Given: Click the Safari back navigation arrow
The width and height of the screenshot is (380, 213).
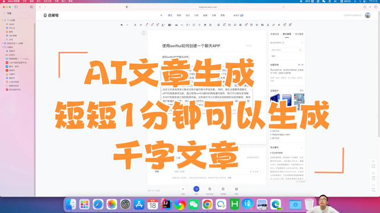Looking at the screenshot, I should click(40, 7).
